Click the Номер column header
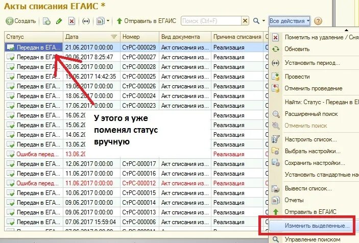359x243 pixels. [139, 37]
